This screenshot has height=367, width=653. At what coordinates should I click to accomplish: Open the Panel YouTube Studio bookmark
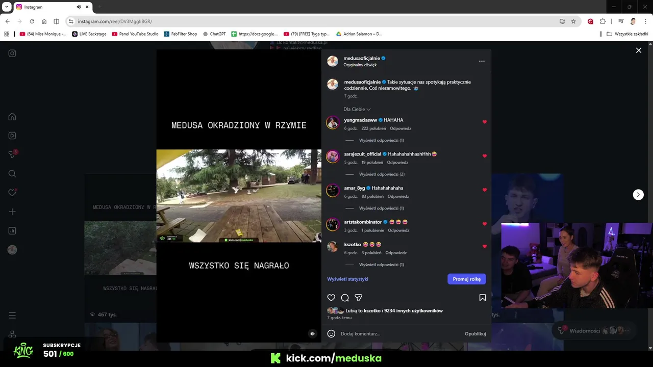coord(135,34)
